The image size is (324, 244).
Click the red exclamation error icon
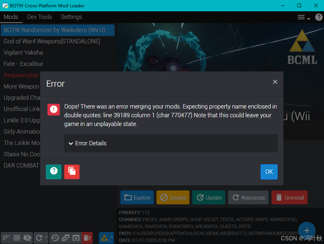pos(54,109)
